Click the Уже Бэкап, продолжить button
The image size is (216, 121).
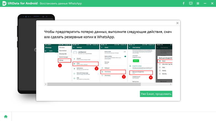[x=156, y=94]
